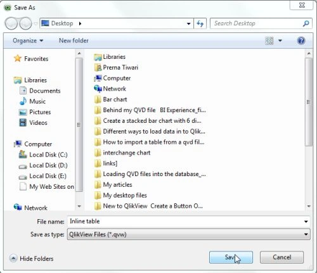
Task: Close the Save As dialog
Action: pyautogui.click(x=302, y=5)
